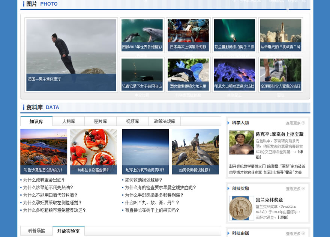Click [详细] link under 富兰克林奖章
This screenshot has height=237, width=330.
pyautogui.click(x=283, y=217)
